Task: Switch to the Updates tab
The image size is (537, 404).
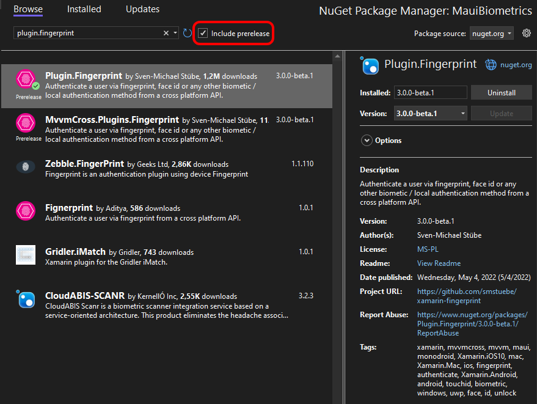Action: pyautogui.click(x=142, y=9)
